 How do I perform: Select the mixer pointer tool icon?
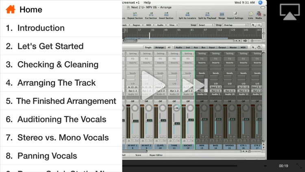(253, 47)
